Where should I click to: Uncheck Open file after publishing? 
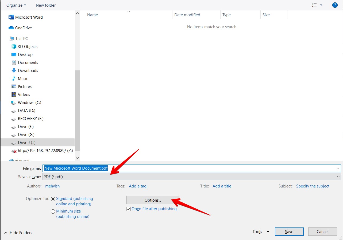click(128, 209)
